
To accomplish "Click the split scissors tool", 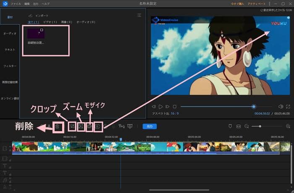I will pos(49,126).
